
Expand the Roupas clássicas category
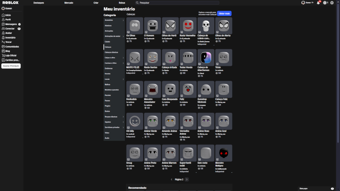(x=114, y=116)
